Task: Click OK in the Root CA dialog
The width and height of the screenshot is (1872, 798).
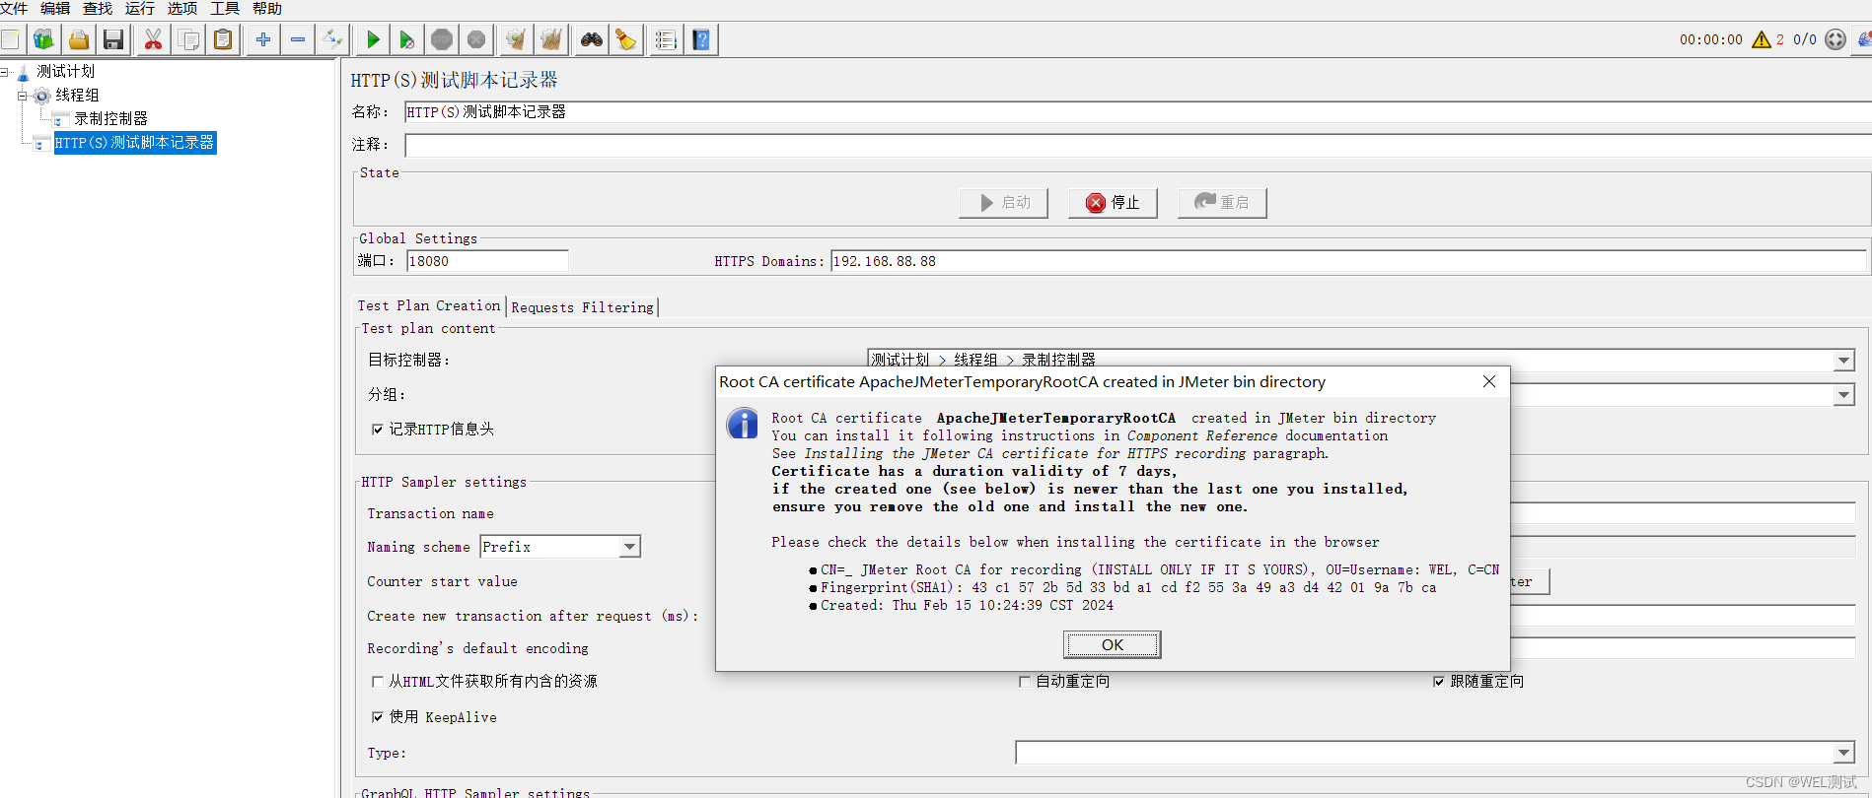Action: 1113,644
